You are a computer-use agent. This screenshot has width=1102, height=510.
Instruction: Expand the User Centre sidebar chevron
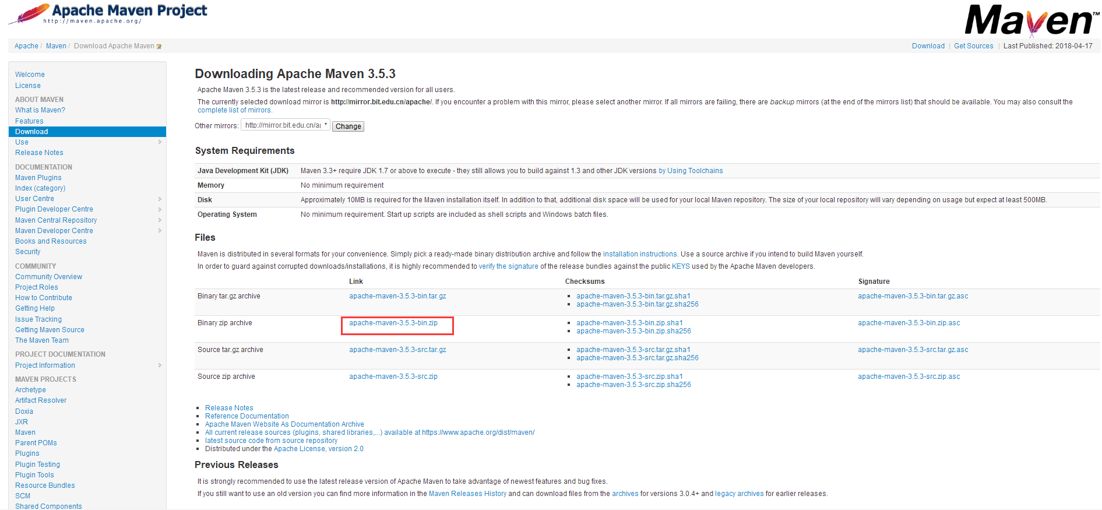click(160, 199)
